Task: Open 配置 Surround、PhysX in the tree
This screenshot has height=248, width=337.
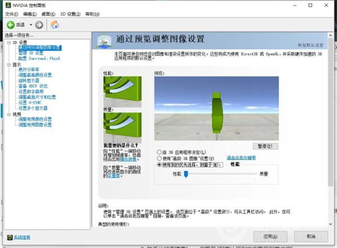Action: (39, 58)
